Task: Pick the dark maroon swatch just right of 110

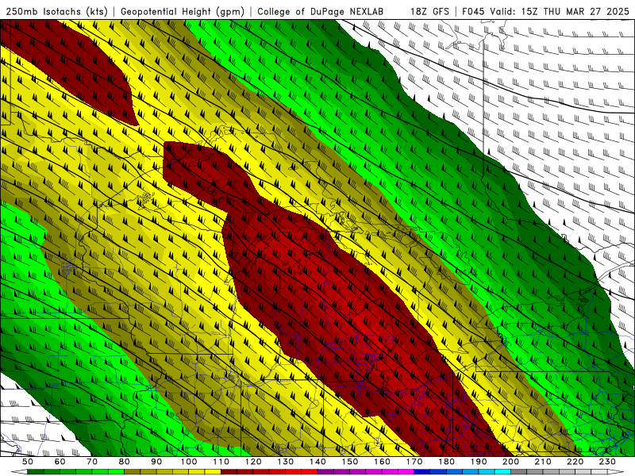Action: click(229, 472)
